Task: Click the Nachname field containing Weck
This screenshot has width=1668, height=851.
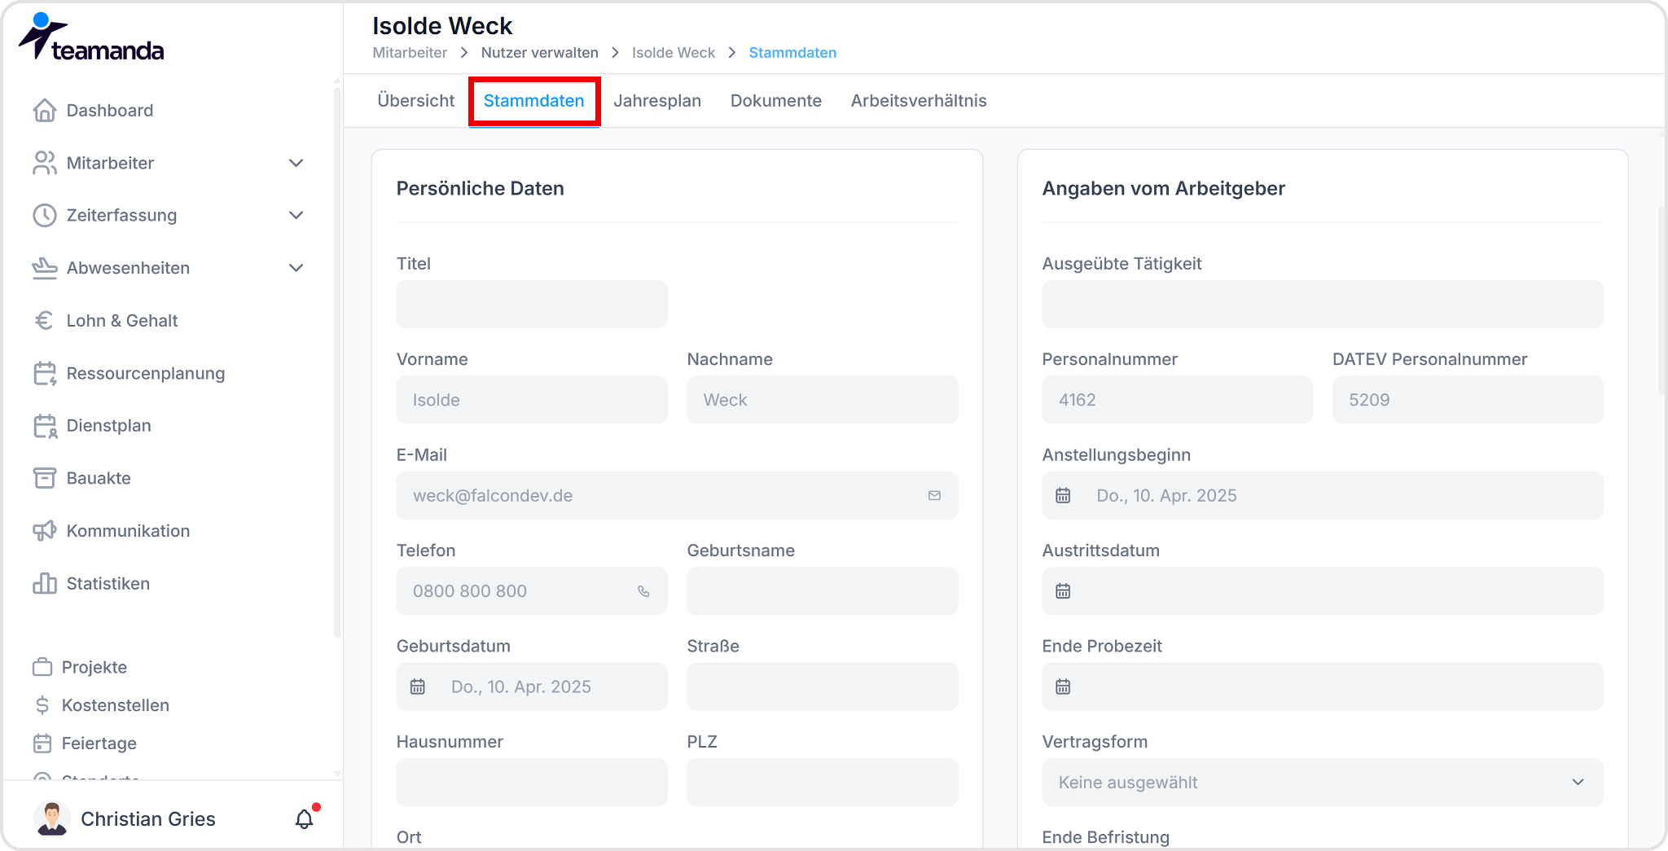Action: (823, 400)
